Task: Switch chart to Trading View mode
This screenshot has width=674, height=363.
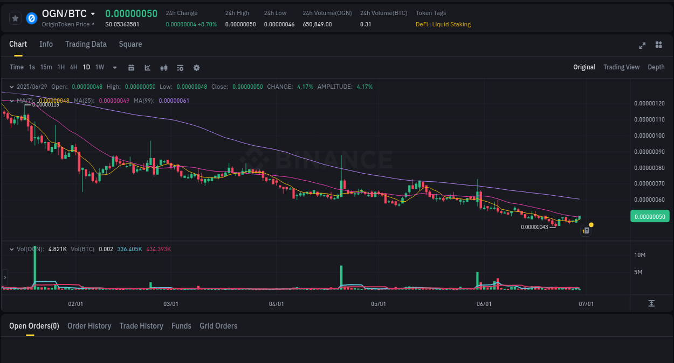Action: pyautogui.click(x=621, y=67)
